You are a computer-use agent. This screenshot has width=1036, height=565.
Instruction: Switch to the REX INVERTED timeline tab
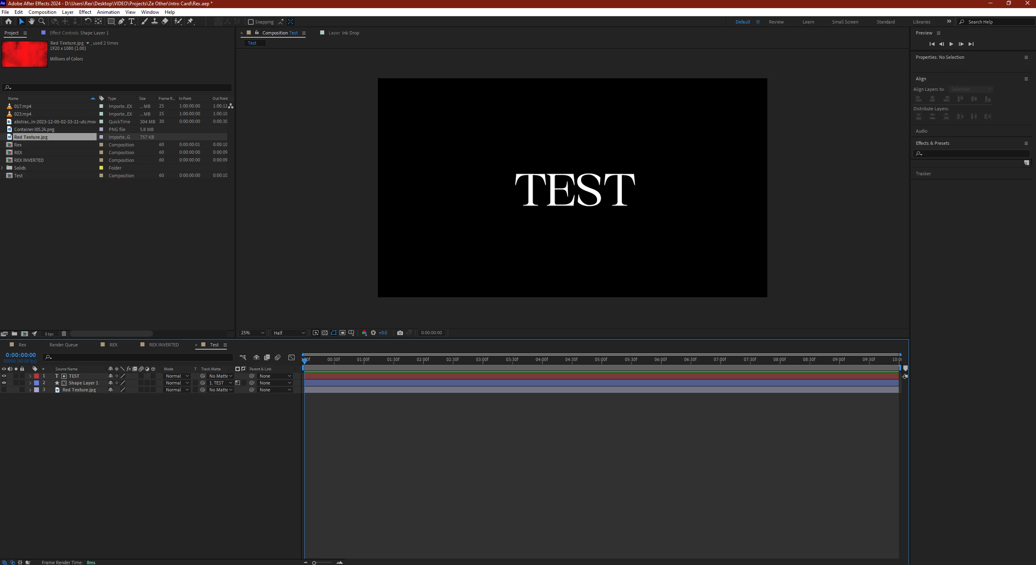click(x=164, y=345)
